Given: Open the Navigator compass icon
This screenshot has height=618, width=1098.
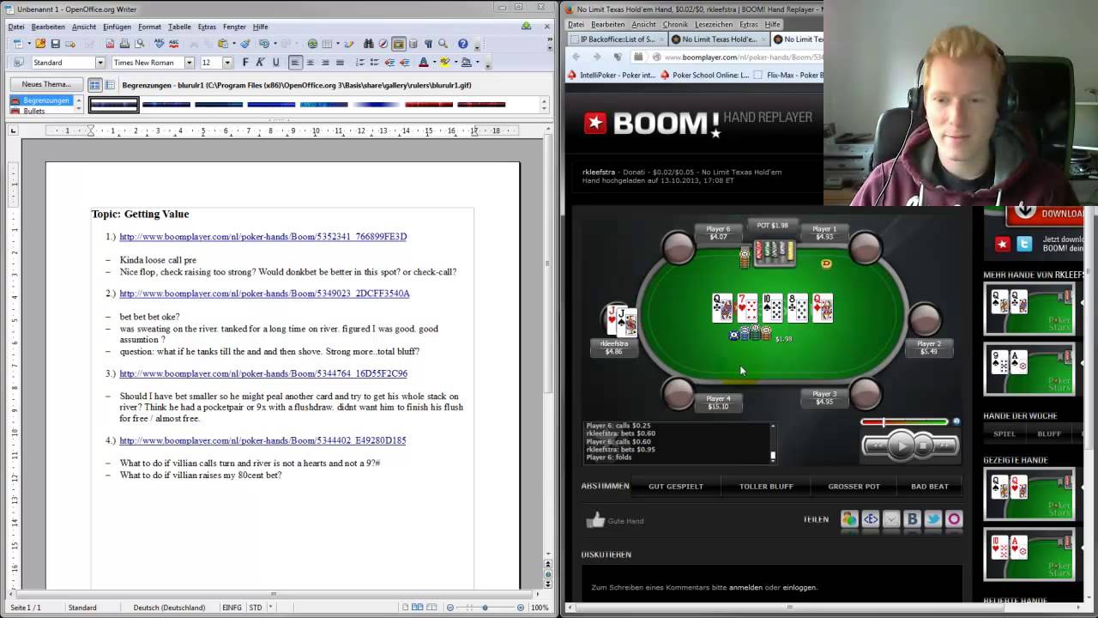Looking at the screenshot, I should pyautogui.click(x=383, y=44).
